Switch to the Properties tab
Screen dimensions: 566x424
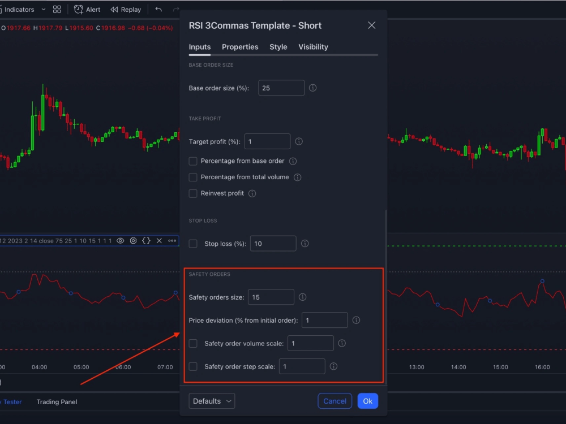(x=240, y=47)
